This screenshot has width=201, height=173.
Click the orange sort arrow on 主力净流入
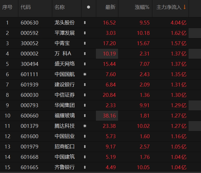185,7
